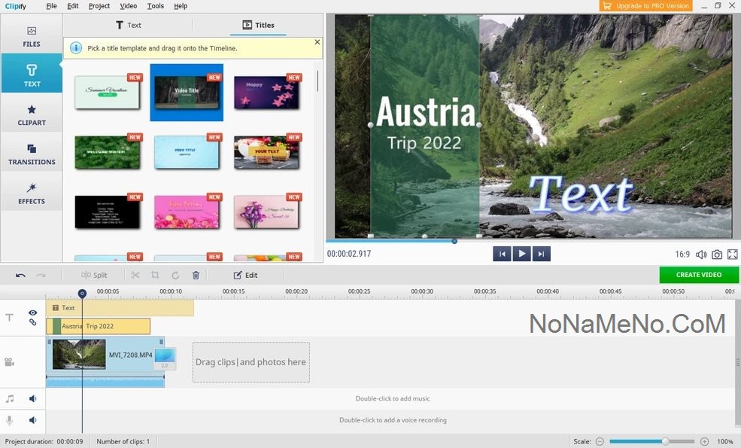Click the Create Video button

point(698,275)
